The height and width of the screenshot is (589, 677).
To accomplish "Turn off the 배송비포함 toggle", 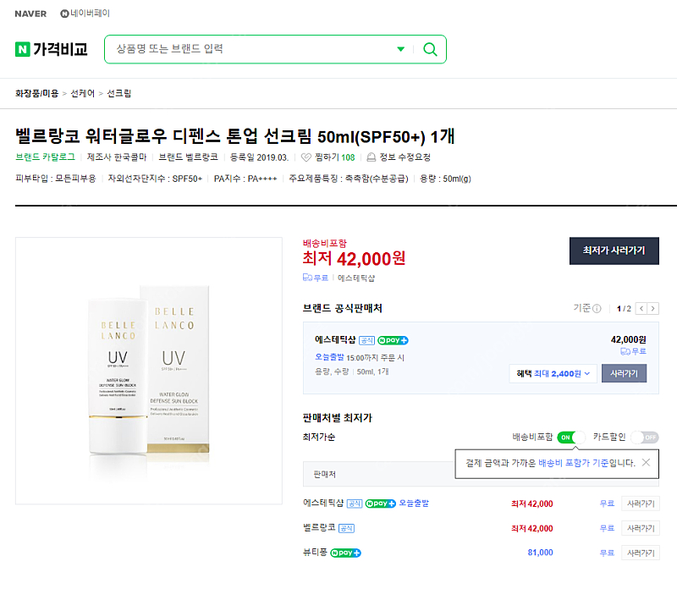I will click(567, 437).
